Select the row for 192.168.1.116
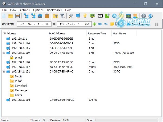This screenshot has width=163, height=122. click(x=81, y=43)
